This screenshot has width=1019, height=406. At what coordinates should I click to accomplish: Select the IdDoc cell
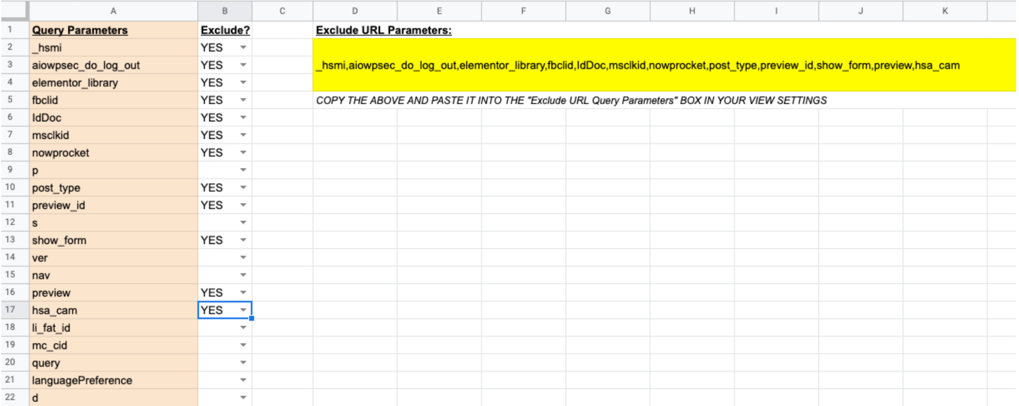(x=114, y=118)
